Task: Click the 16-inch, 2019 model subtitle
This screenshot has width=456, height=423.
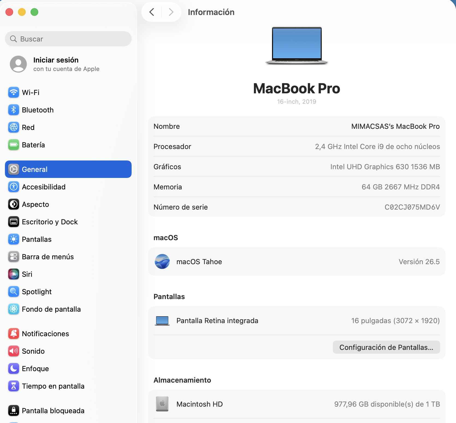Action: coord(297,102)
